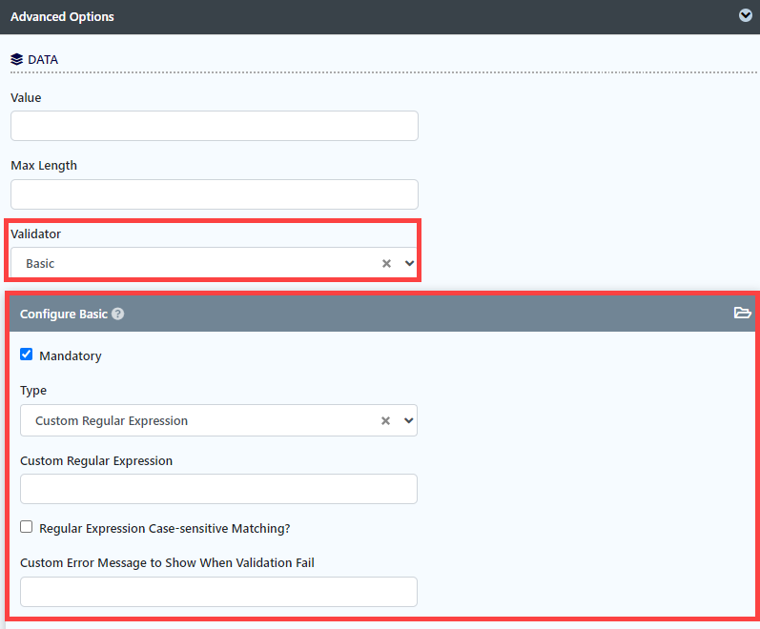The height and width of the screenshot is (629, 760).
Task: Uncheck the Mandatory checkbox
Action: (x=26, y=355)
